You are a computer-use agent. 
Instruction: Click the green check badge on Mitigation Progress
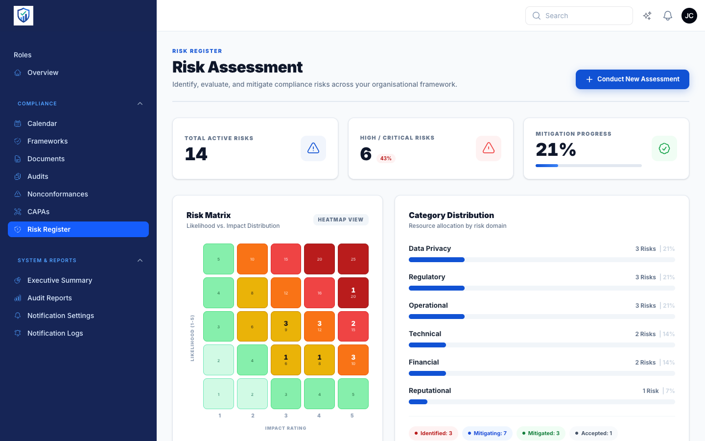click(664, 148)
